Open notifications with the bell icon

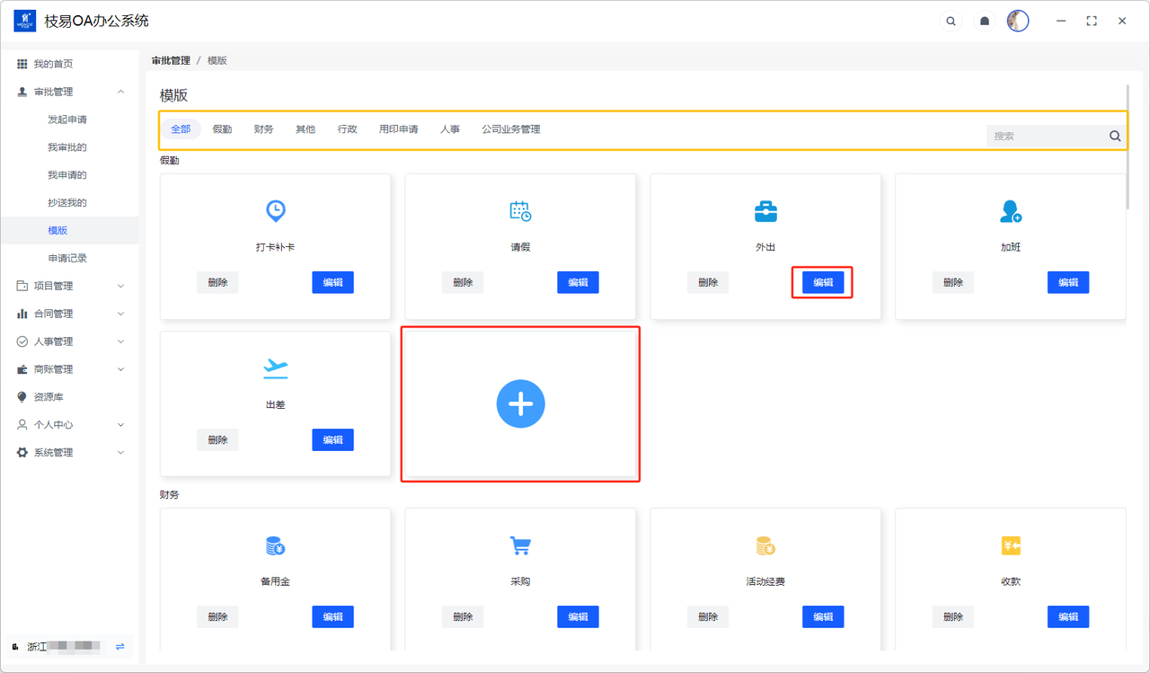point(985,22)
